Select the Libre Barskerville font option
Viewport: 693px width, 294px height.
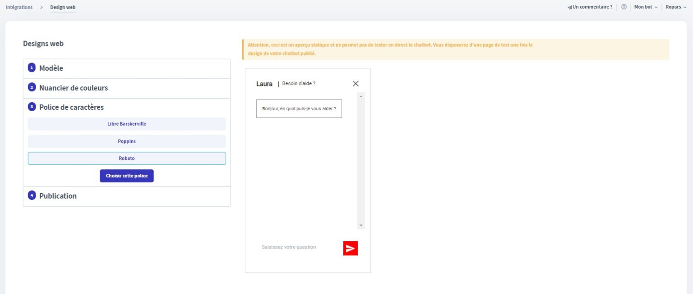[127, 123]
